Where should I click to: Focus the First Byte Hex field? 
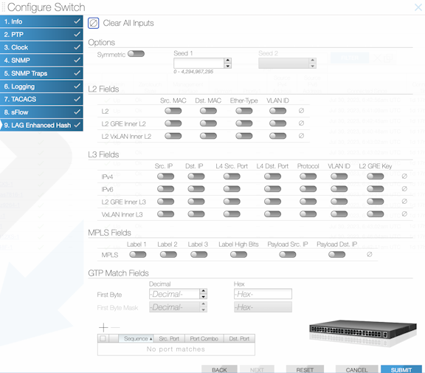click(263, 294)
